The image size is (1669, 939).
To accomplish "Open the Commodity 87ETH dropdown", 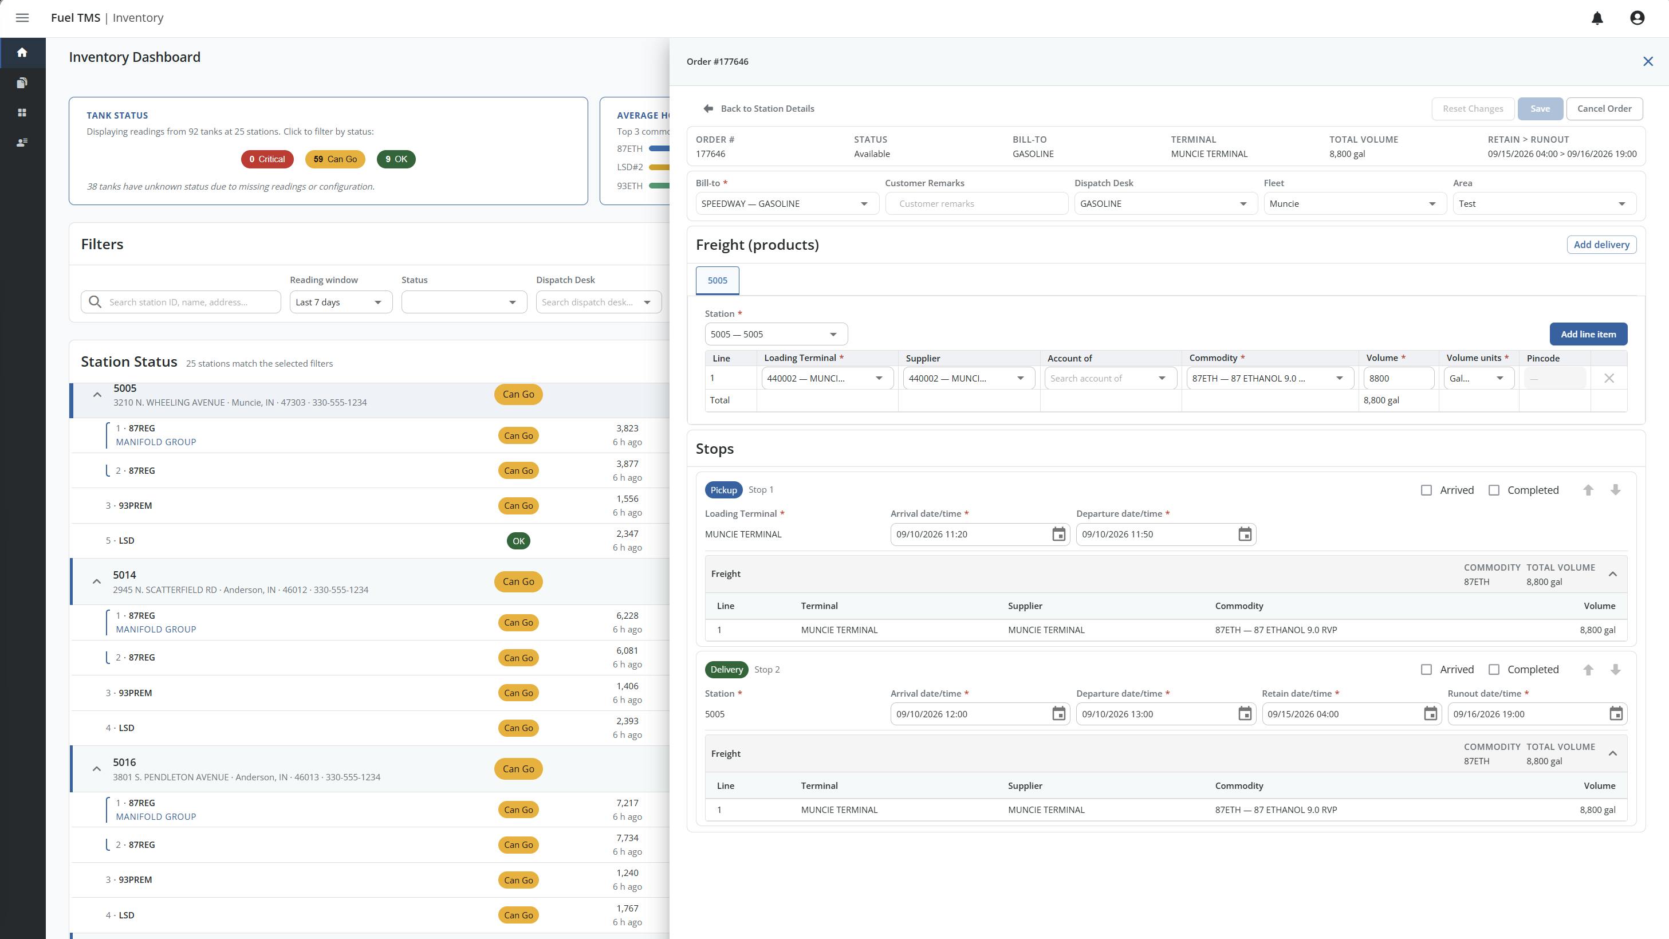I will pos(1270,379).
